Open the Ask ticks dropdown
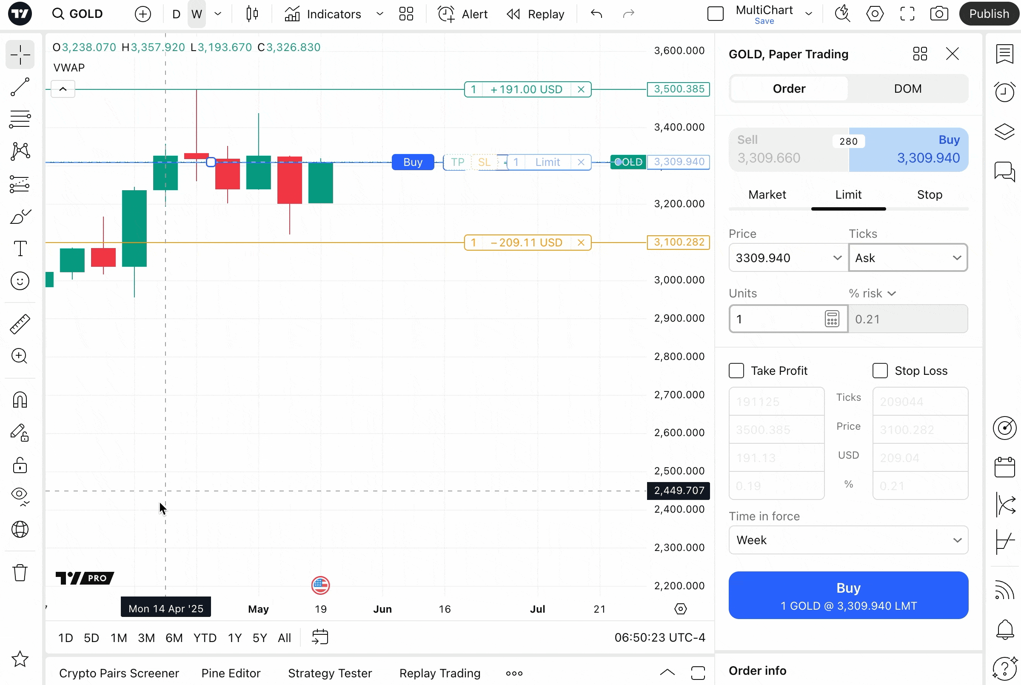The width and height of the screenshot is (1021, 685). [907, 258]
